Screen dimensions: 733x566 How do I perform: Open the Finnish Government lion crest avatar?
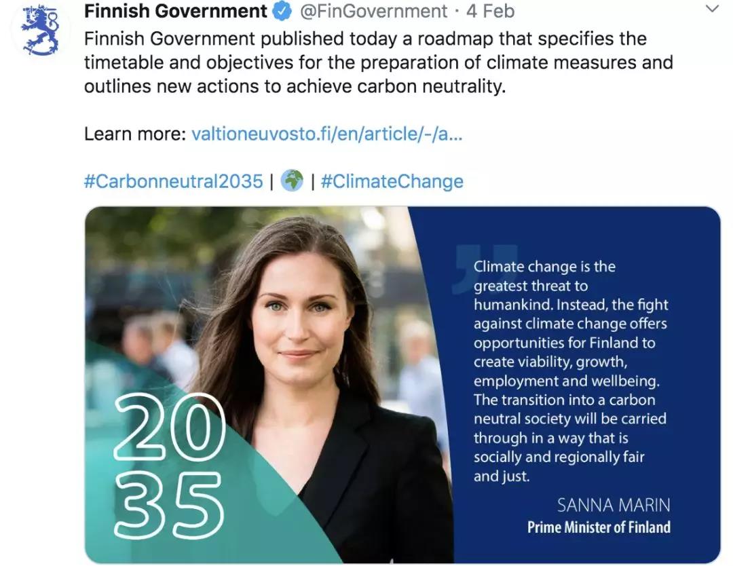[x=40, y=31]
